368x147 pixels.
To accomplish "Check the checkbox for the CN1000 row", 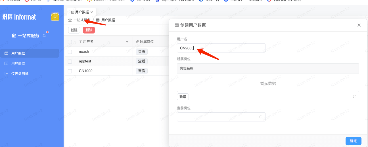I will [70, 71].
